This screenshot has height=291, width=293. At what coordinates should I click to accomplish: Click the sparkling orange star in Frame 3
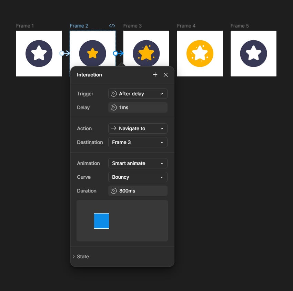point(146,53)
